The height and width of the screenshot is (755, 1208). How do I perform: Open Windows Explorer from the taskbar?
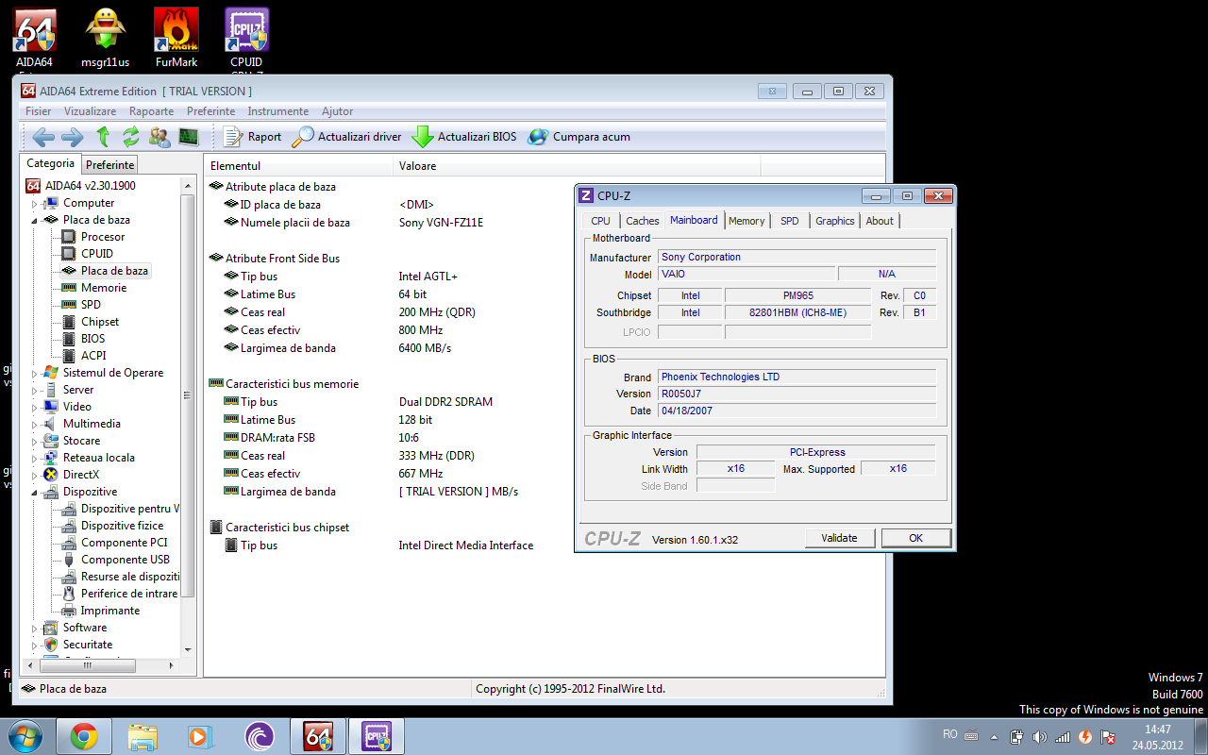[143, 735]
